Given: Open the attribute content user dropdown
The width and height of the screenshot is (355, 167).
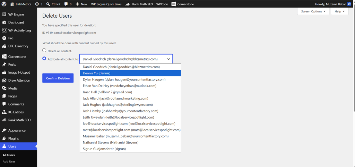Looking at the screenshot, I should coord(126,59).
